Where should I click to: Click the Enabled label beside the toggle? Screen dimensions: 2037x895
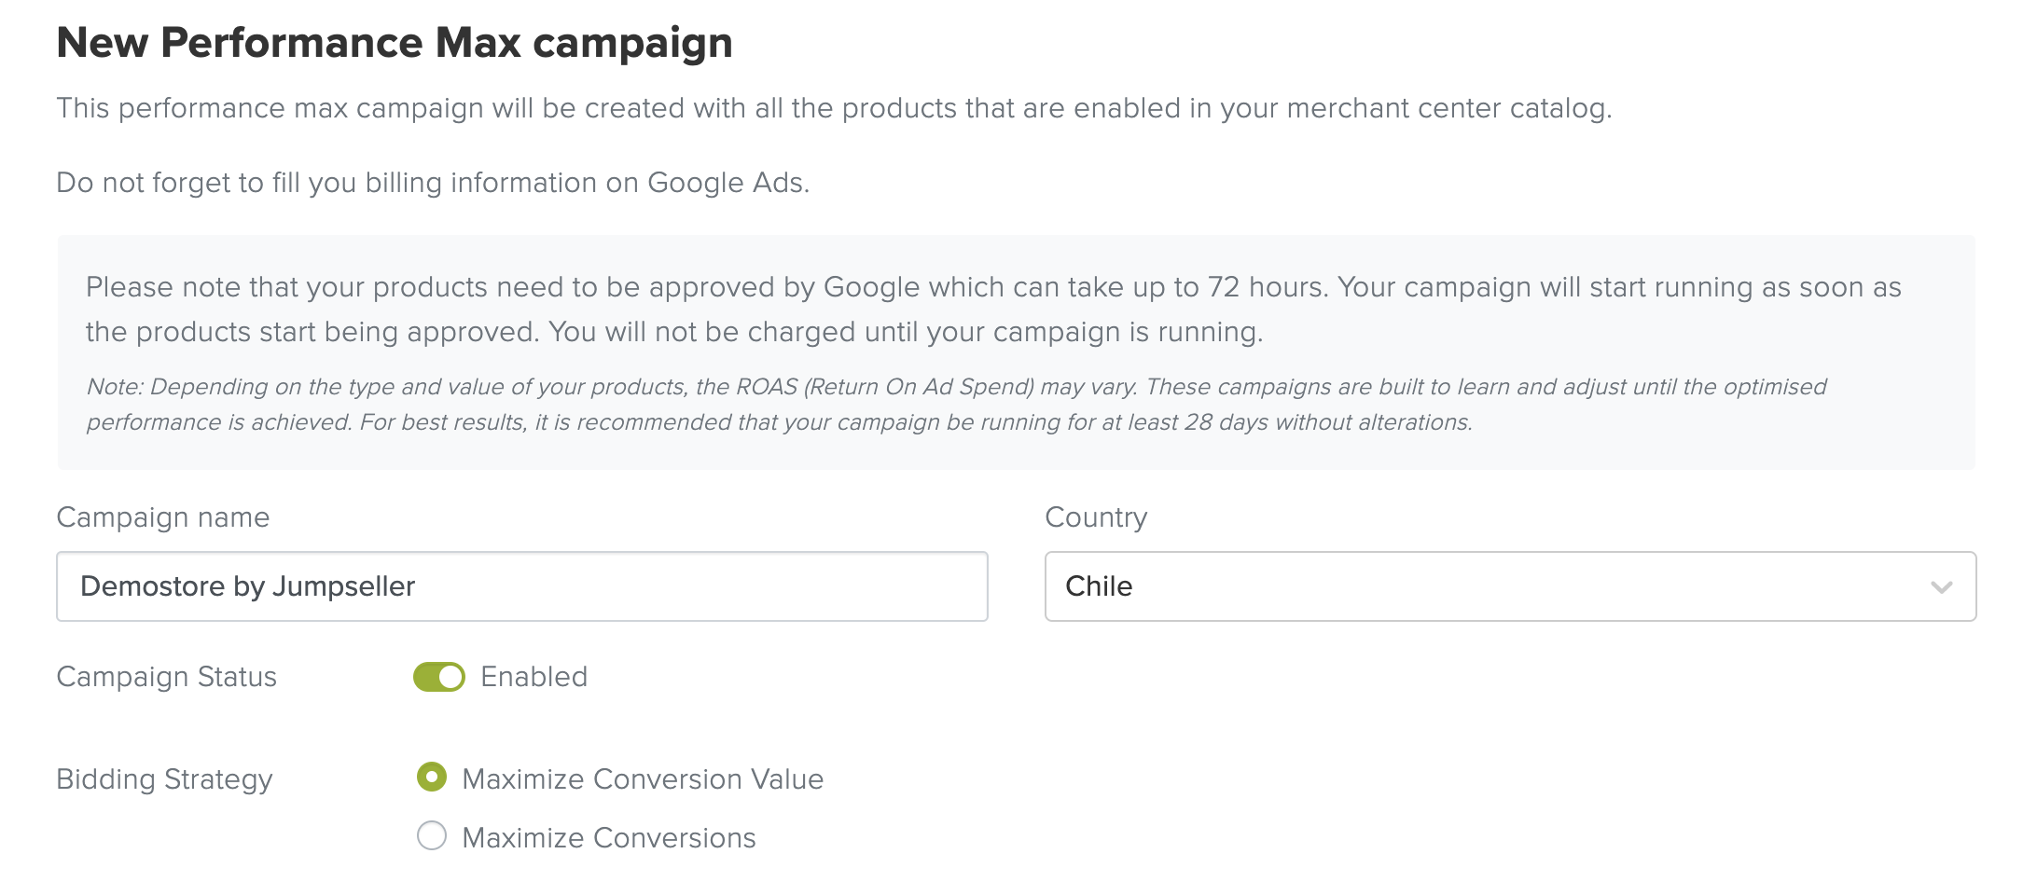click(x=533, y=677)
